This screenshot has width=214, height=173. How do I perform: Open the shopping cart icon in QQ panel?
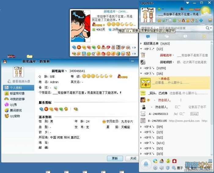point(179,20)
